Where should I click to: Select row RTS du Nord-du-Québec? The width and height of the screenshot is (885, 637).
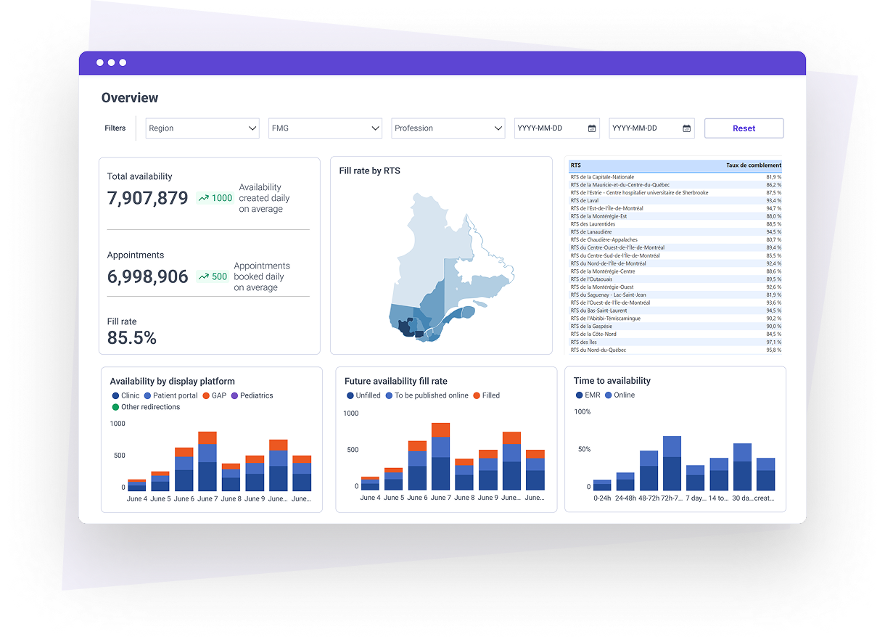click(x=675, y=350)
